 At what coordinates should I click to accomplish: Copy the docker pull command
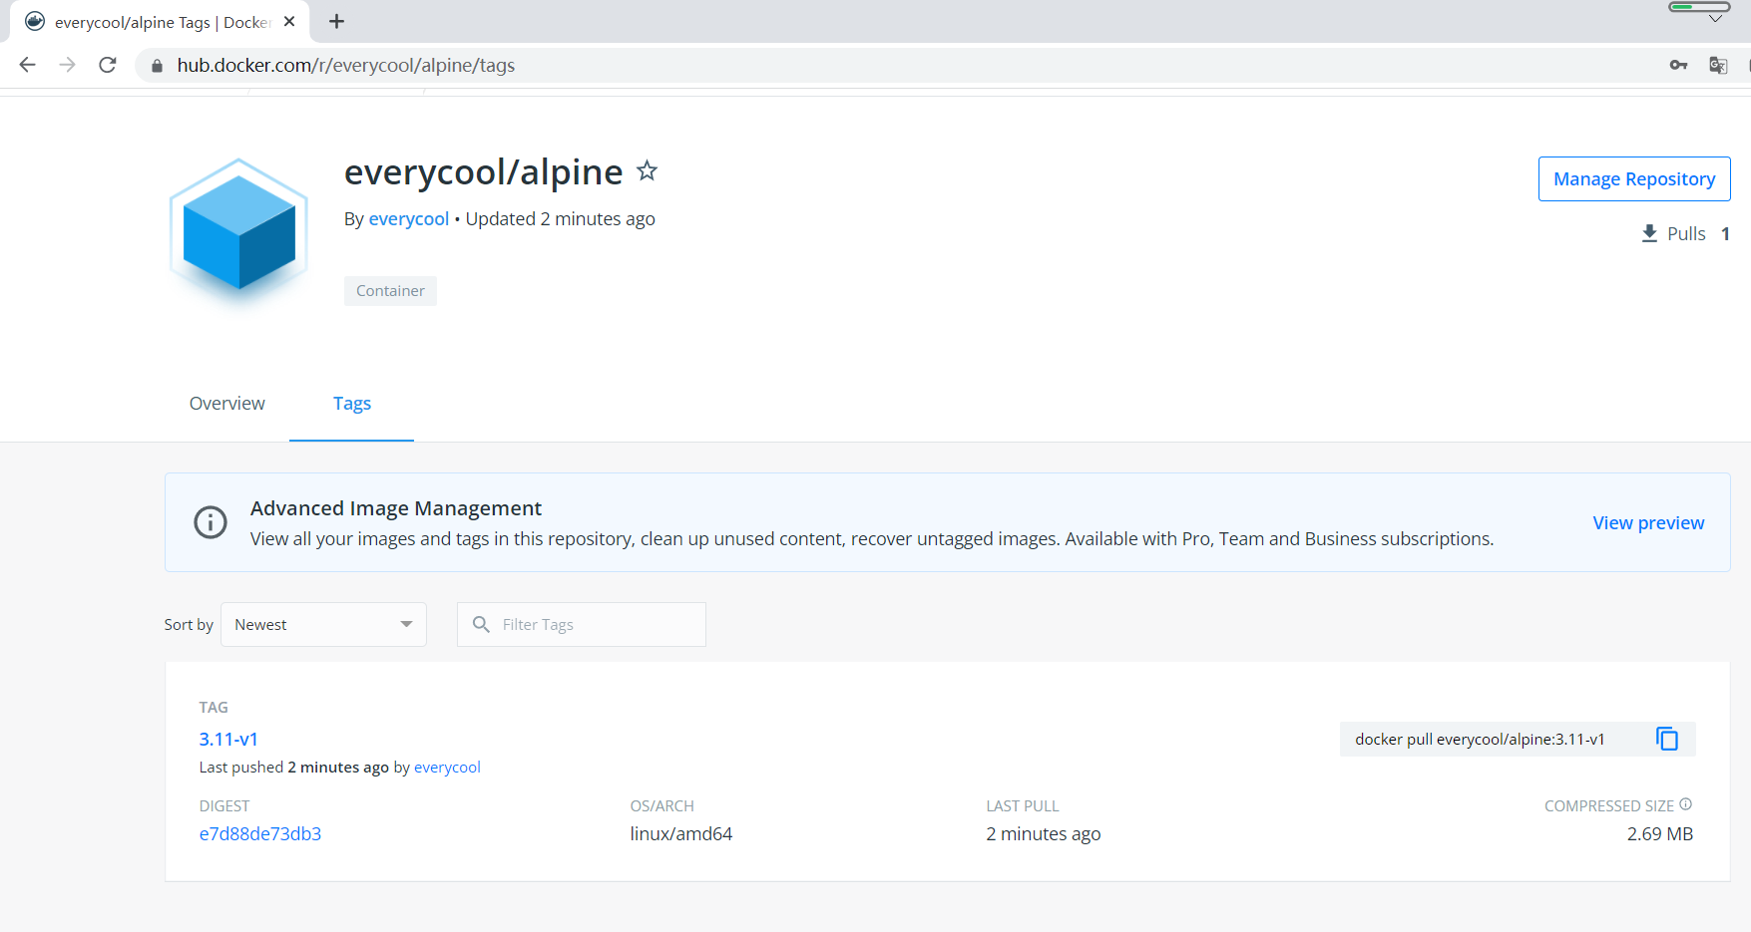(1667, 739)
